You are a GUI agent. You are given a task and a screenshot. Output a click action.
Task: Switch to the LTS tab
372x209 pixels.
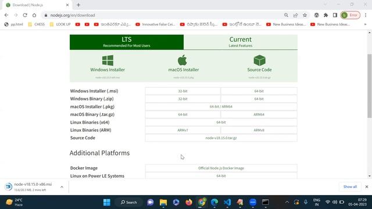tap(127, 42)
